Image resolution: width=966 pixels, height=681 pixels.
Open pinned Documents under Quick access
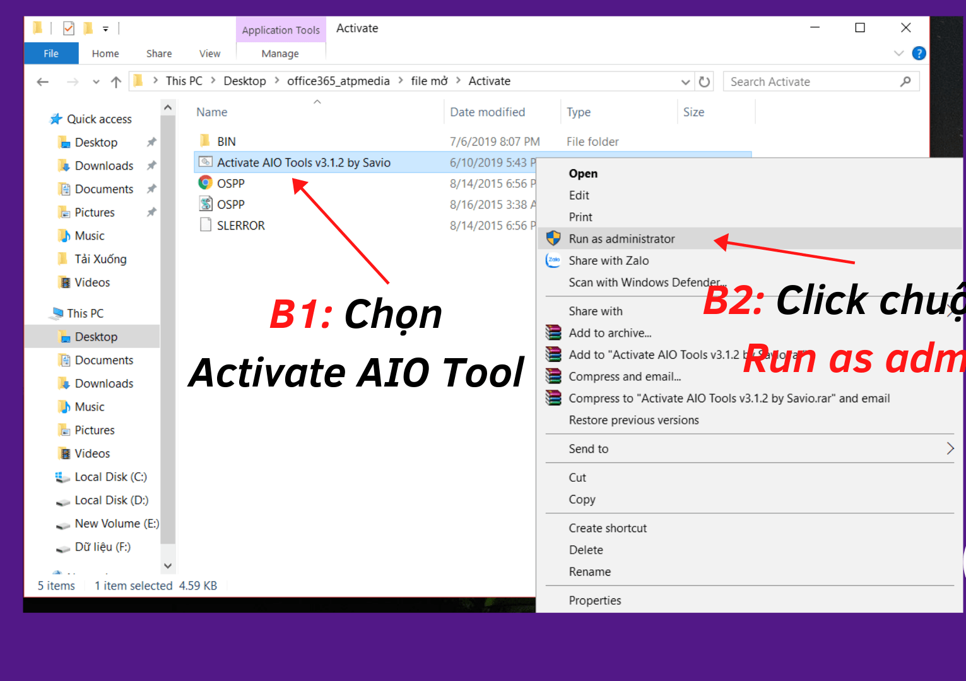coord(104,189)
